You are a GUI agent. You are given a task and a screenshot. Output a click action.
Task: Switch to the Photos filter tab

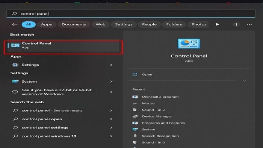click(x=199, y=24)
